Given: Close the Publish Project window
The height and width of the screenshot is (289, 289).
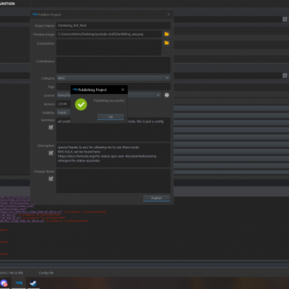Looking at the screenshot, I should (x=169, y=14).
